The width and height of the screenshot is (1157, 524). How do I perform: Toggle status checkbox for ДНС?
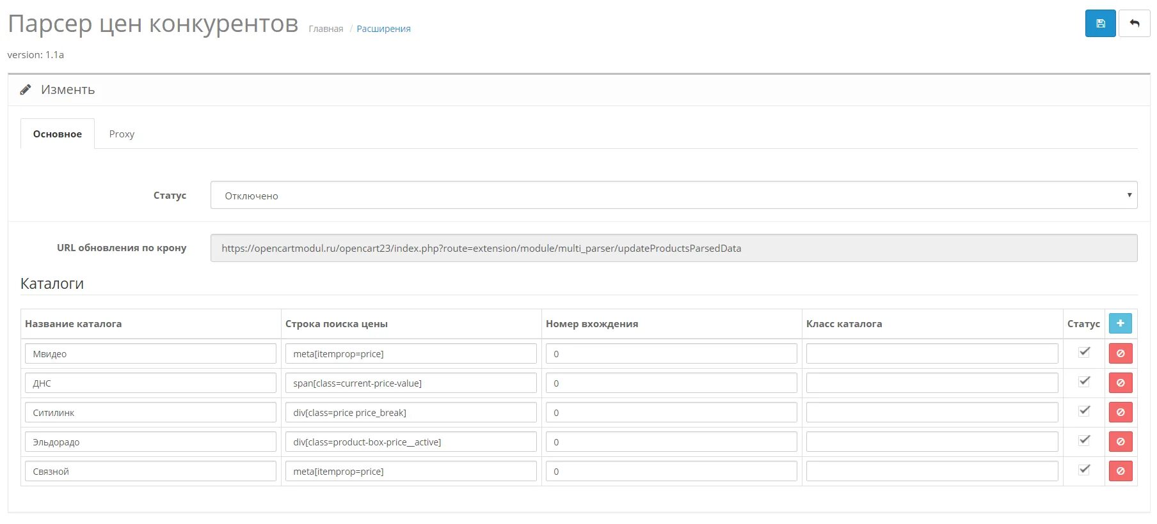tap(1084, 381)
